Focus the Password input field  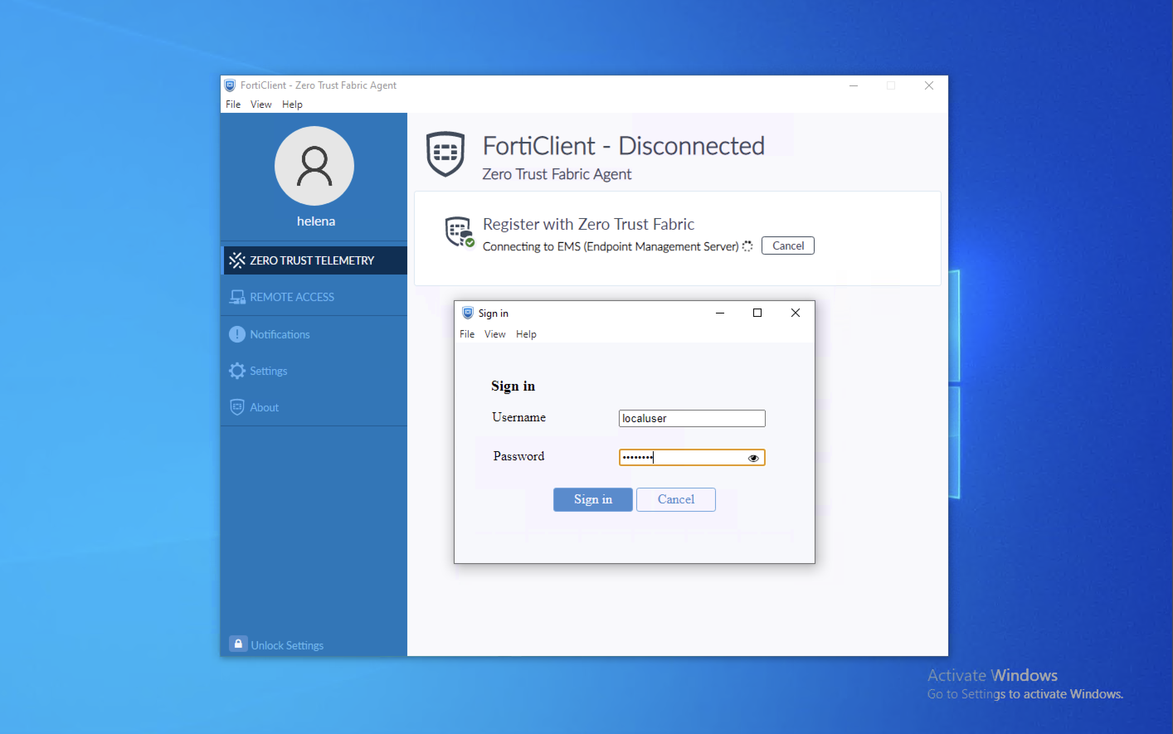692,457
